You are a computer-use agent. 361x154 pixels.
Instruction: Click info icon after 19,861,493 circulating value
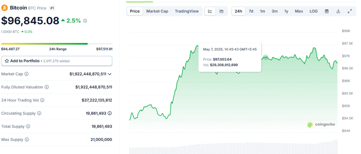point(110,113)
